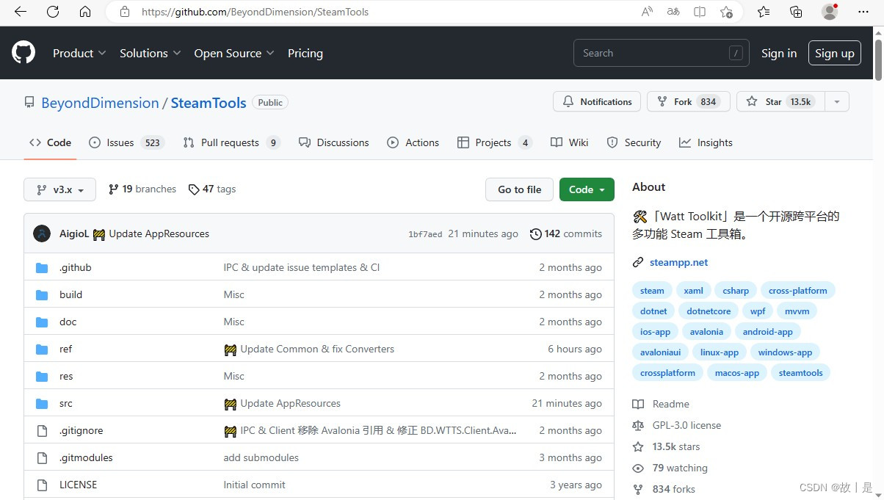Viewport: 884px width, 500px height.
Task: Click the avalonia topic tag
Action: click(706, 332)
